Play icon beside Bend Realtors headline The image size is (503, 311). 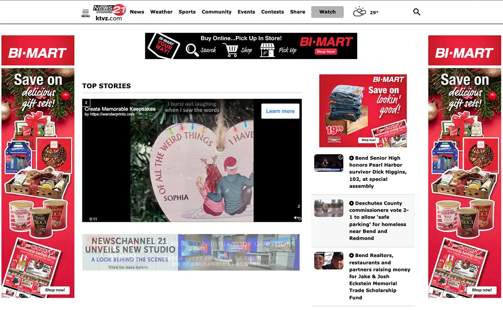coord(351,256)
